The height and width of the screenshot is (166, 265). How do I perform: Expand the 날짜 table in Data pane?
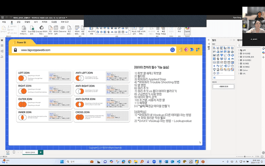point(239,50)
